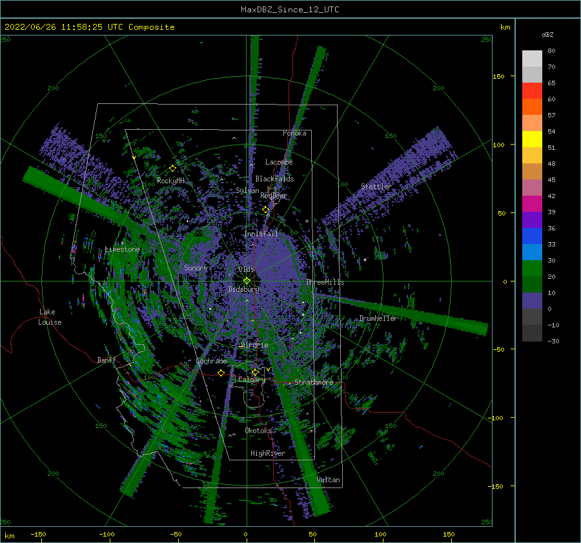Select the yellow diamond marker above Calgary

point(255,372)
